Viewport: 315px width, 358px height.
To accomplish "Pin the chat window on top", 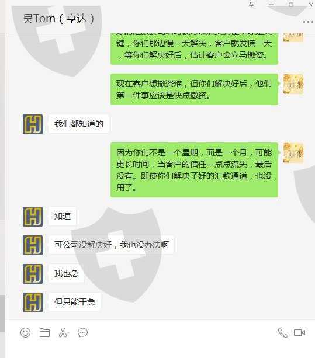I will (x=251, y=5).
